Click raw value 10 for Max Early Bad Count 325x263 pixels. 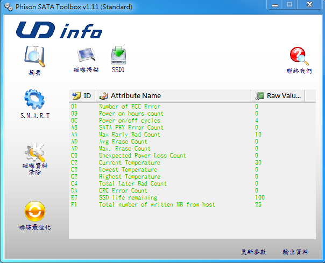(258, 135)
